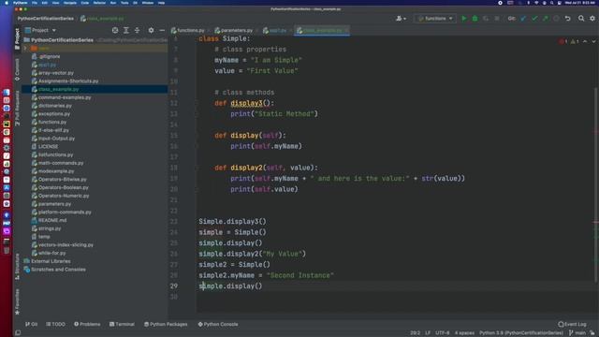Show Git history clock icon
Viewport: 599px width, 337px height.
pyautogui.click(x=556, y=19)
